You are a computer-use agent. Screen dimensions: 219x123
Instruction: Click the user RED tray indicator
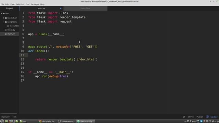point(193,121)
